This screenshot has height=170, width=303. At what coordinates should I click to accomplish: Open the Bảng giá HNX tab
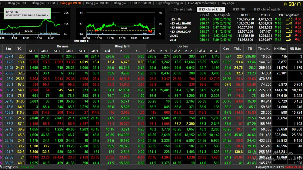(17, 3)
